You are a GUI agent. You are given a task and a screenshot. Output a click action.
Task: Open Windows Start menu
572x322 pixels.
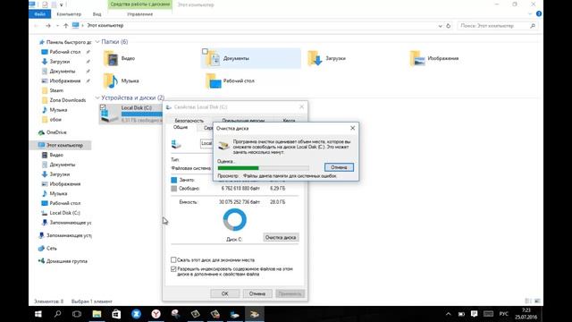(38, 314)
